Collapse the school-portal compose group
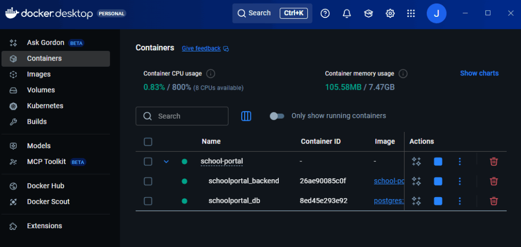Image resolution: width=521 pixels, height=247 pixels. tap(166, 161)
